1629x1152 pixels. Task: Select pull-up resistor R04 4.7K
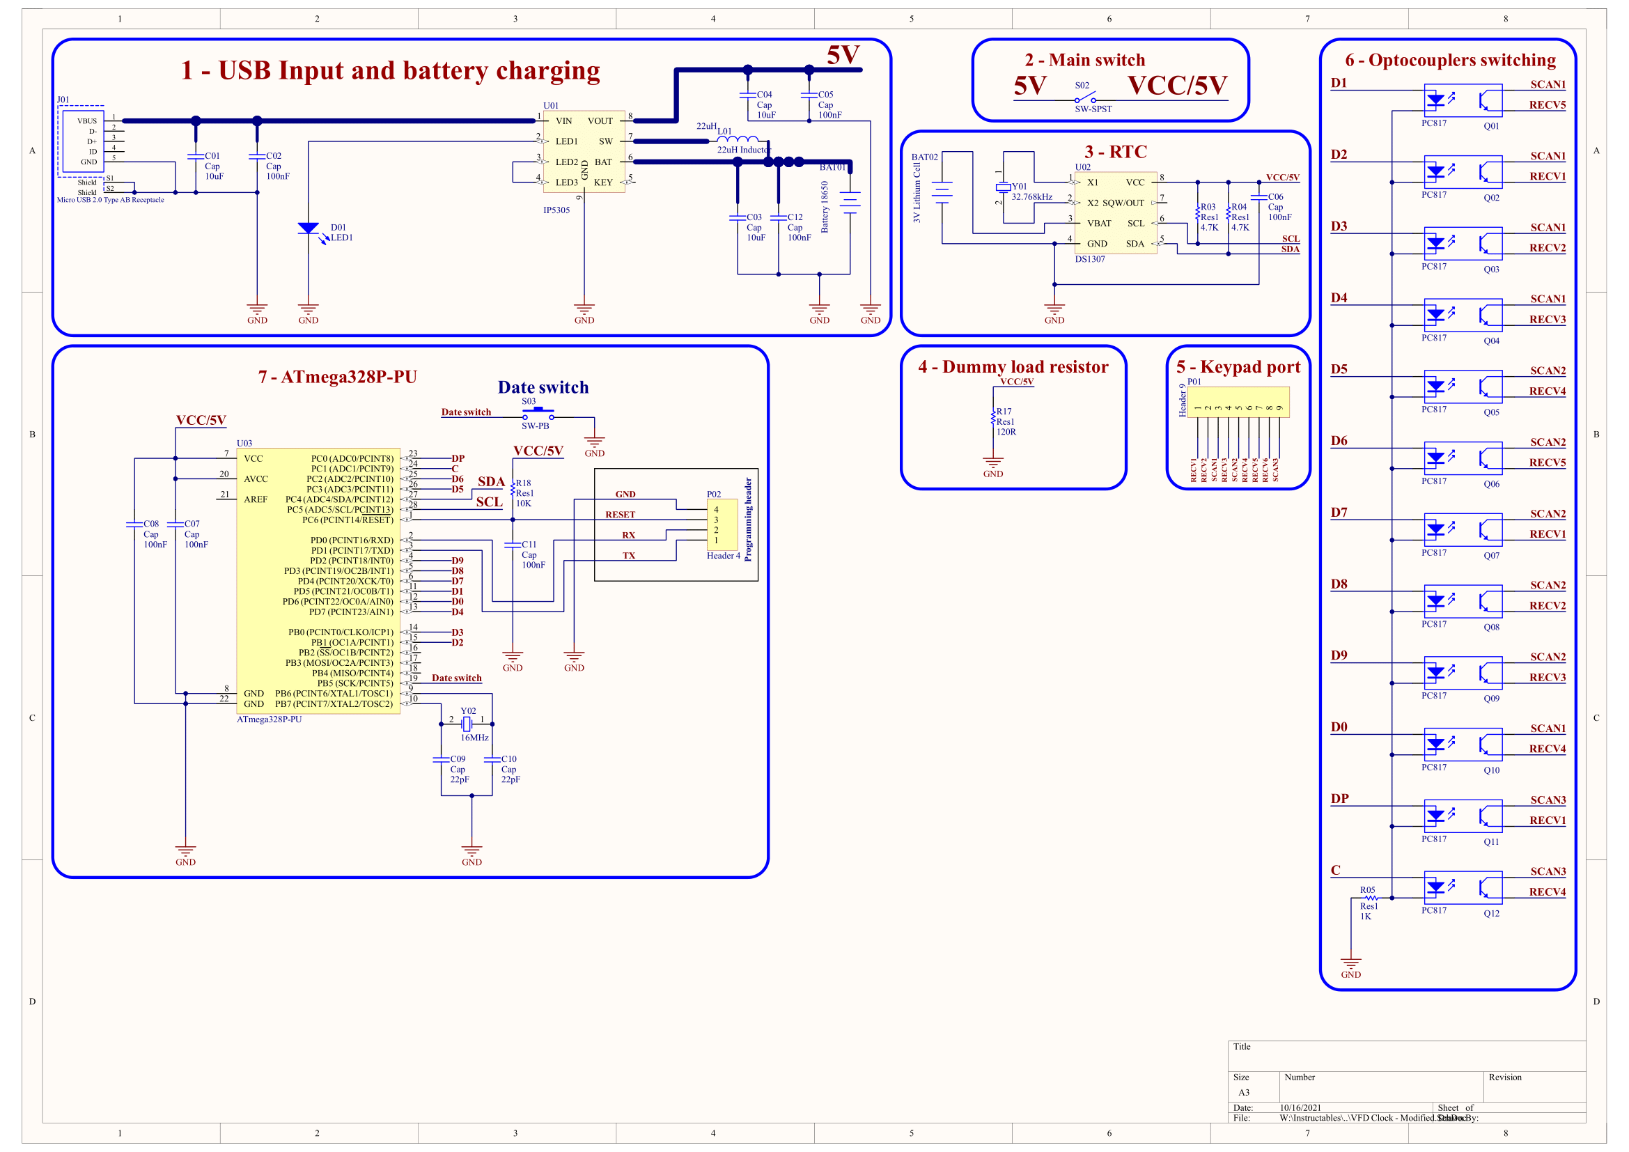click(1228, 213)
